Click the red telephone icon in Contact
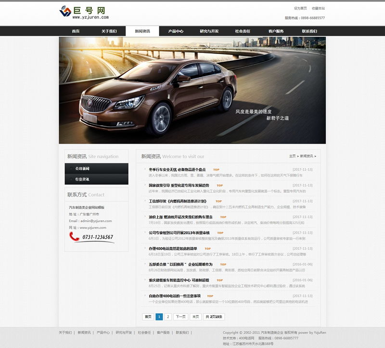This screenshot has width=385, height=348. point(74,237)
